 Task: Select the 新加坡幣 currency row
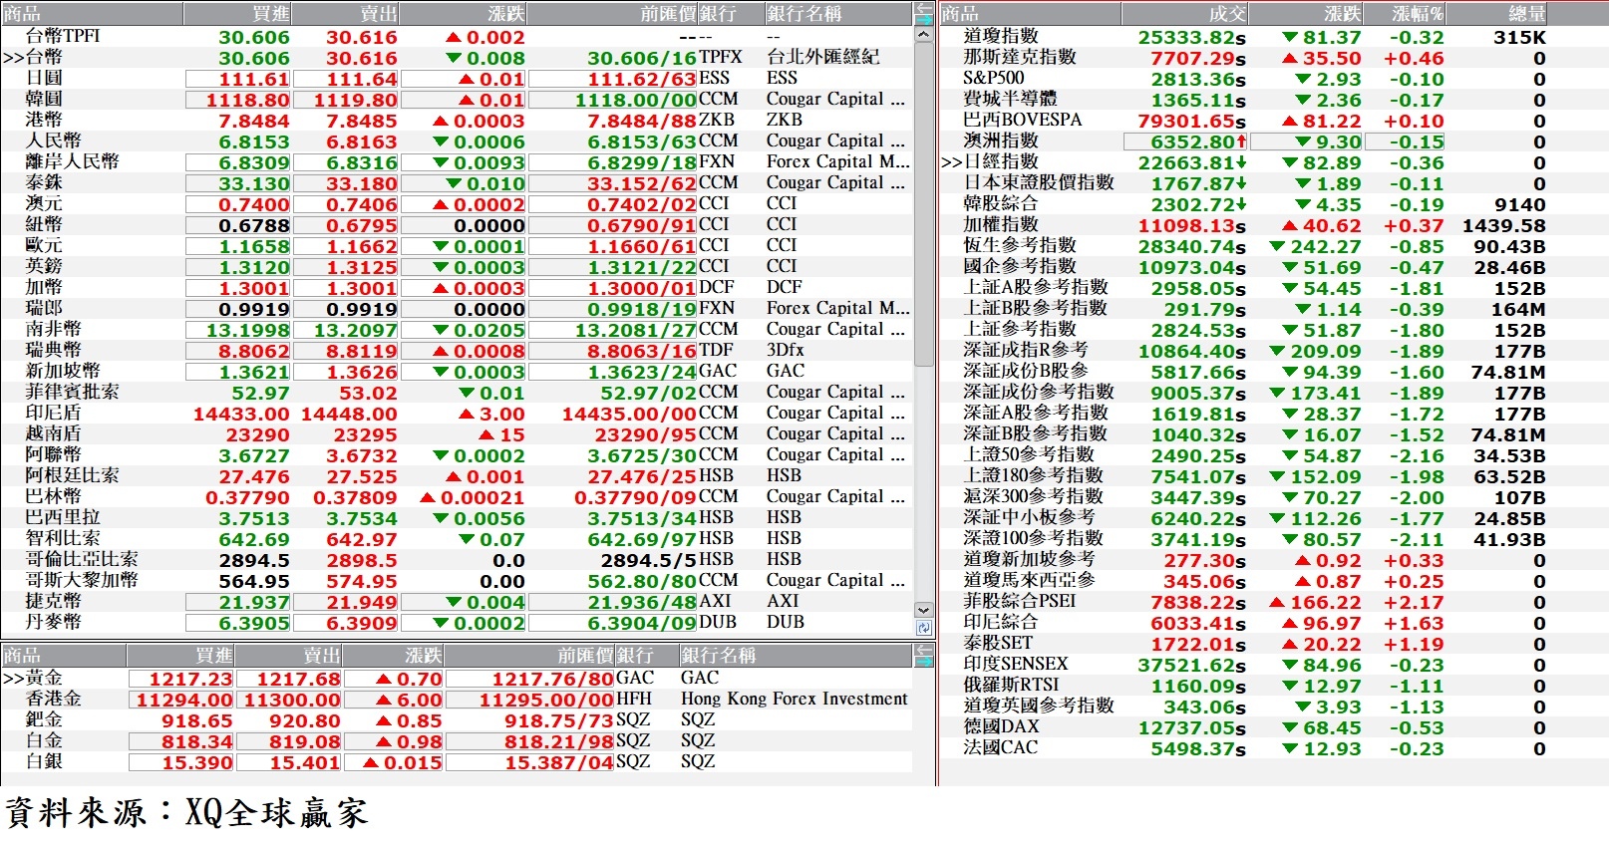coord(457,371)
